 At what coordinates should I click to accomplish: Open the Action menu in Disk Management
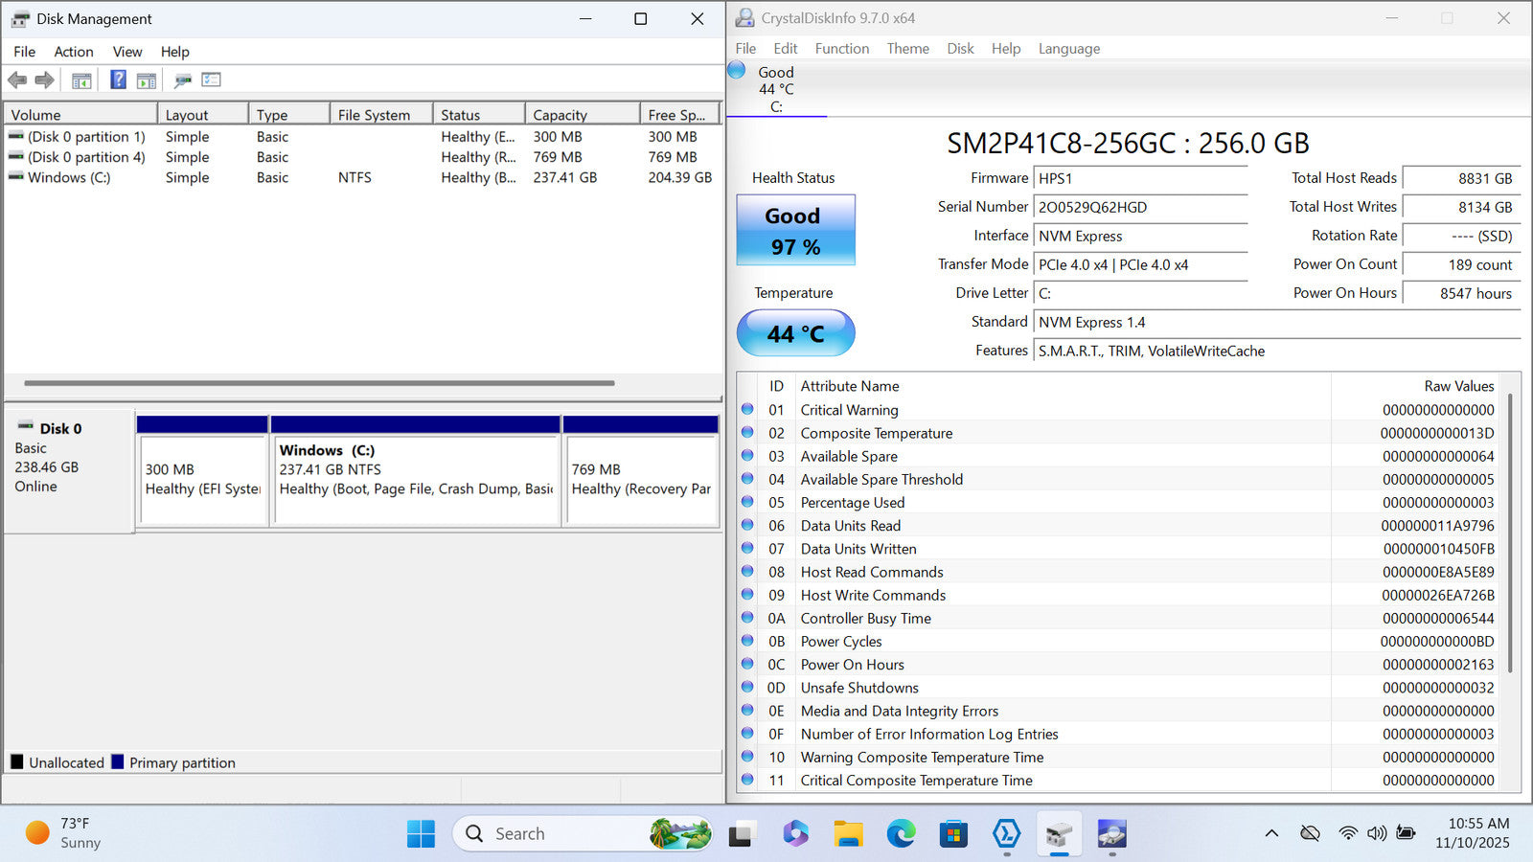[x=73, y=52]
